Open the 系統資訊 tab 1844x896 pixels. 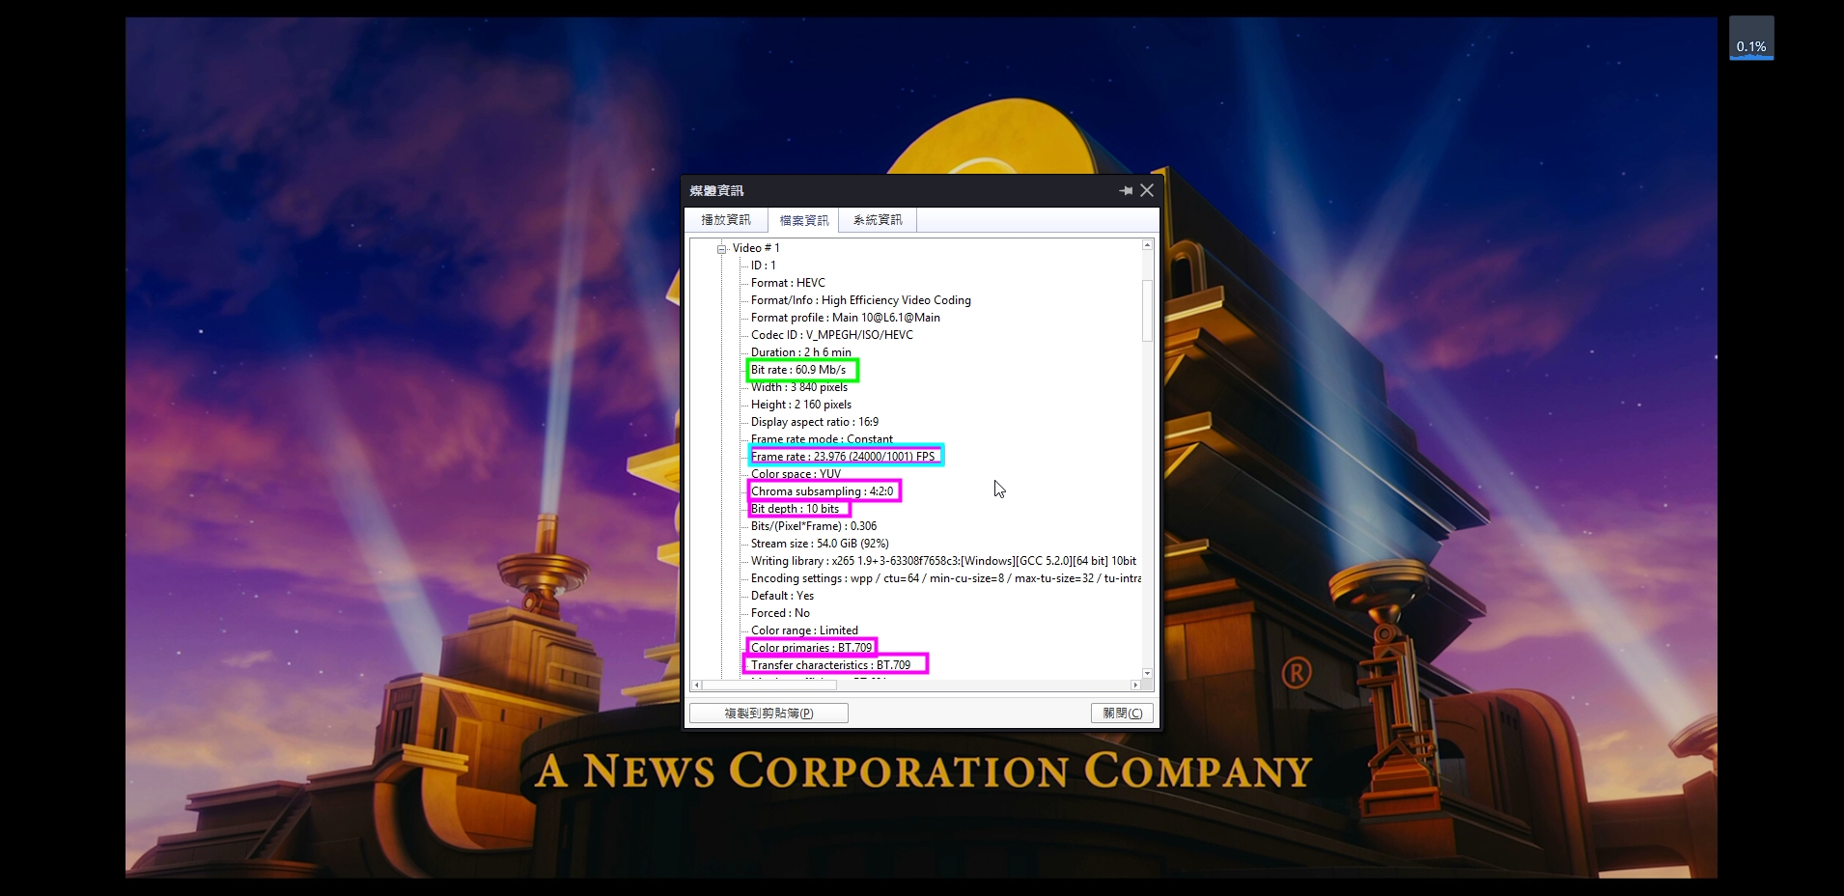point(878,220)
